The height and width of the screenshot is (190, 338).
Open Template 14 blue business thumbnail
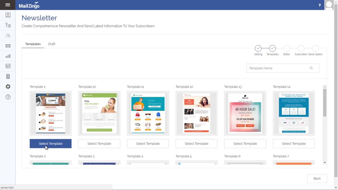[294, 113]
